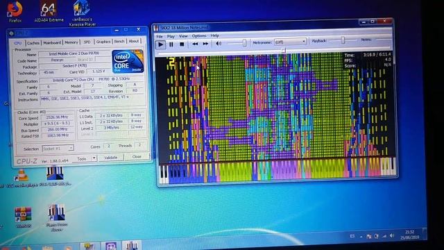Select the CPU tab in CPU-Z
The image size is (444, 250).
click(18, 43)
